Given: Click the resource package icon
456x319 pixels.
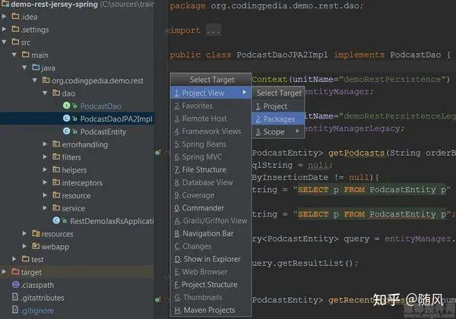Looking at the screenshot, I should pyautogui.click(x=56, y=195).
